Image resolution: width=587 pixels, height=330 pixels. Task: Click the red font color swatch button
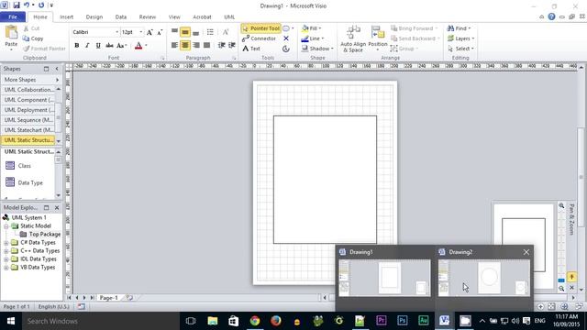[138, 46]
